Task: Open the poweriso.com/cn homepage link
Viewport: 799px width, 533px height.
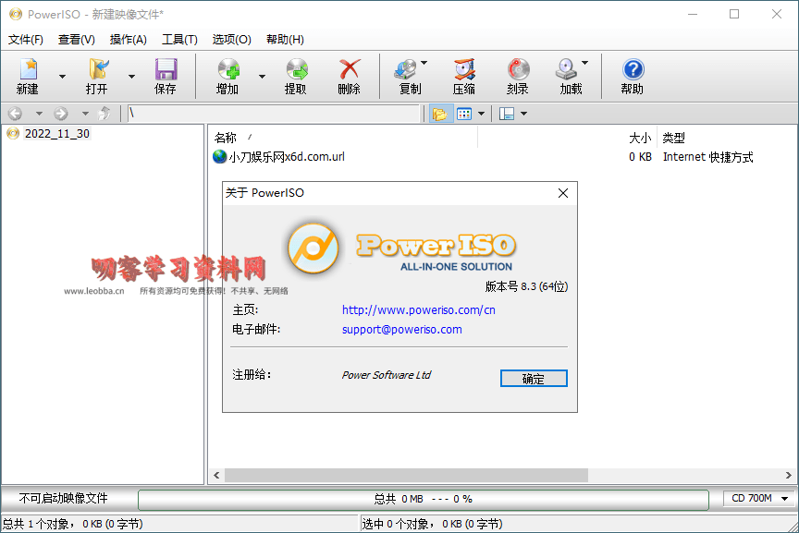Action: [x=418, y=310]
